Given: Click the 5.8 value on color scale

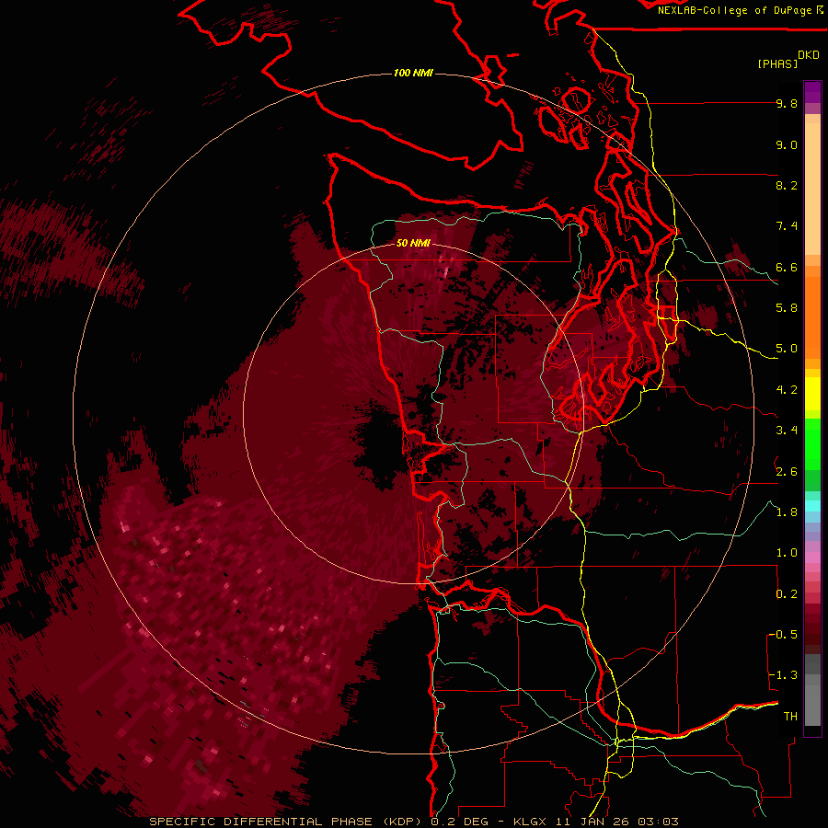Looking at the screenshot, I should 787,308.
